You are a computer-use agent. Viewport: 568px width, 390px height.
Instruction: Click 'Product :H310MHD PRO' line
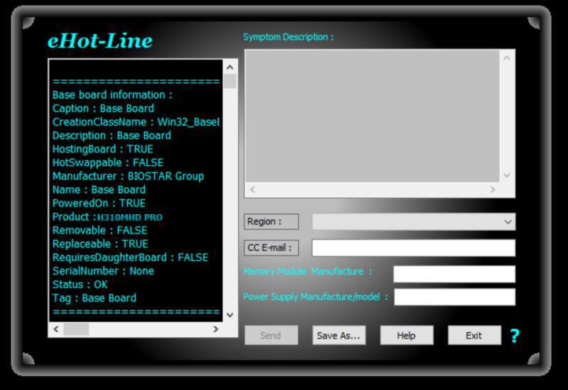point(108,217)
